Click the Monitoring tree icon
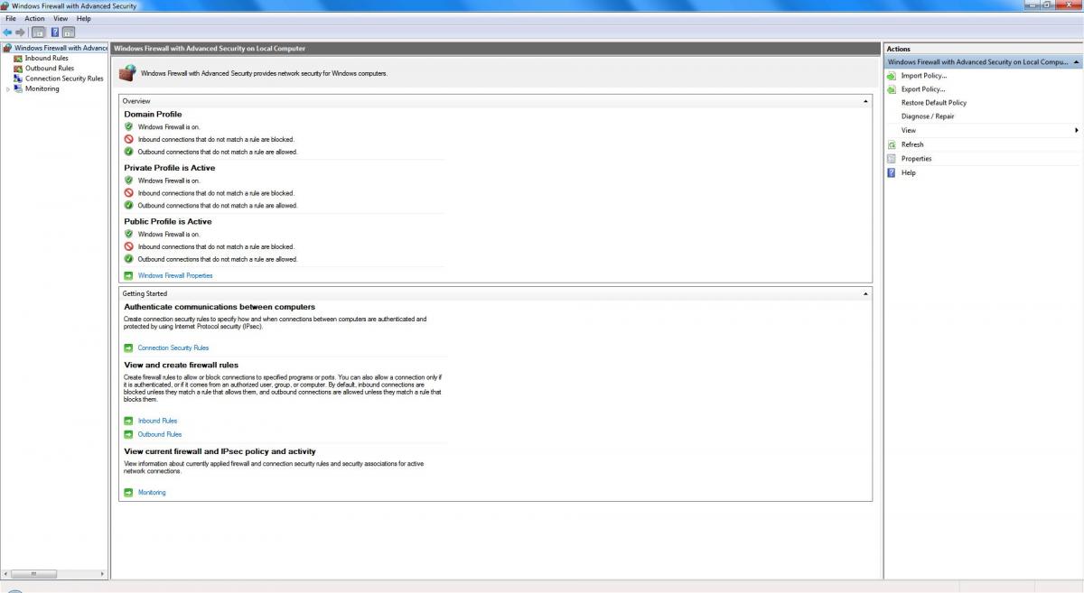 pyautogui.click(x=18, y=88)
